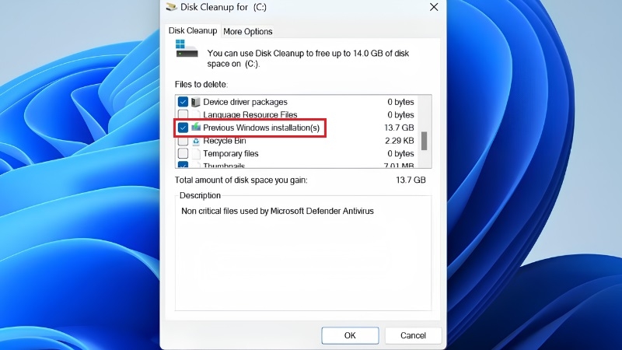The width and height of the screenshot is (622, 350).
Task: Click the Previous Windows installation(s) icon
Action: 196,128
